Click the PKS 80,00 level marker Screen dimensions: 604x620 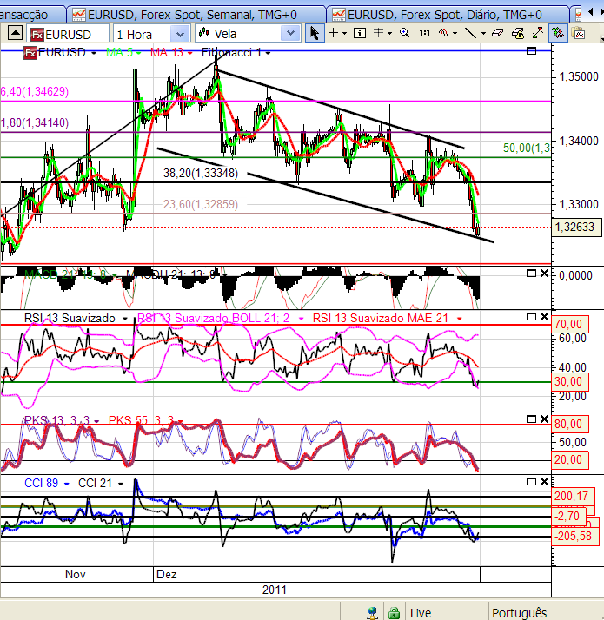(x=570, y=424)
